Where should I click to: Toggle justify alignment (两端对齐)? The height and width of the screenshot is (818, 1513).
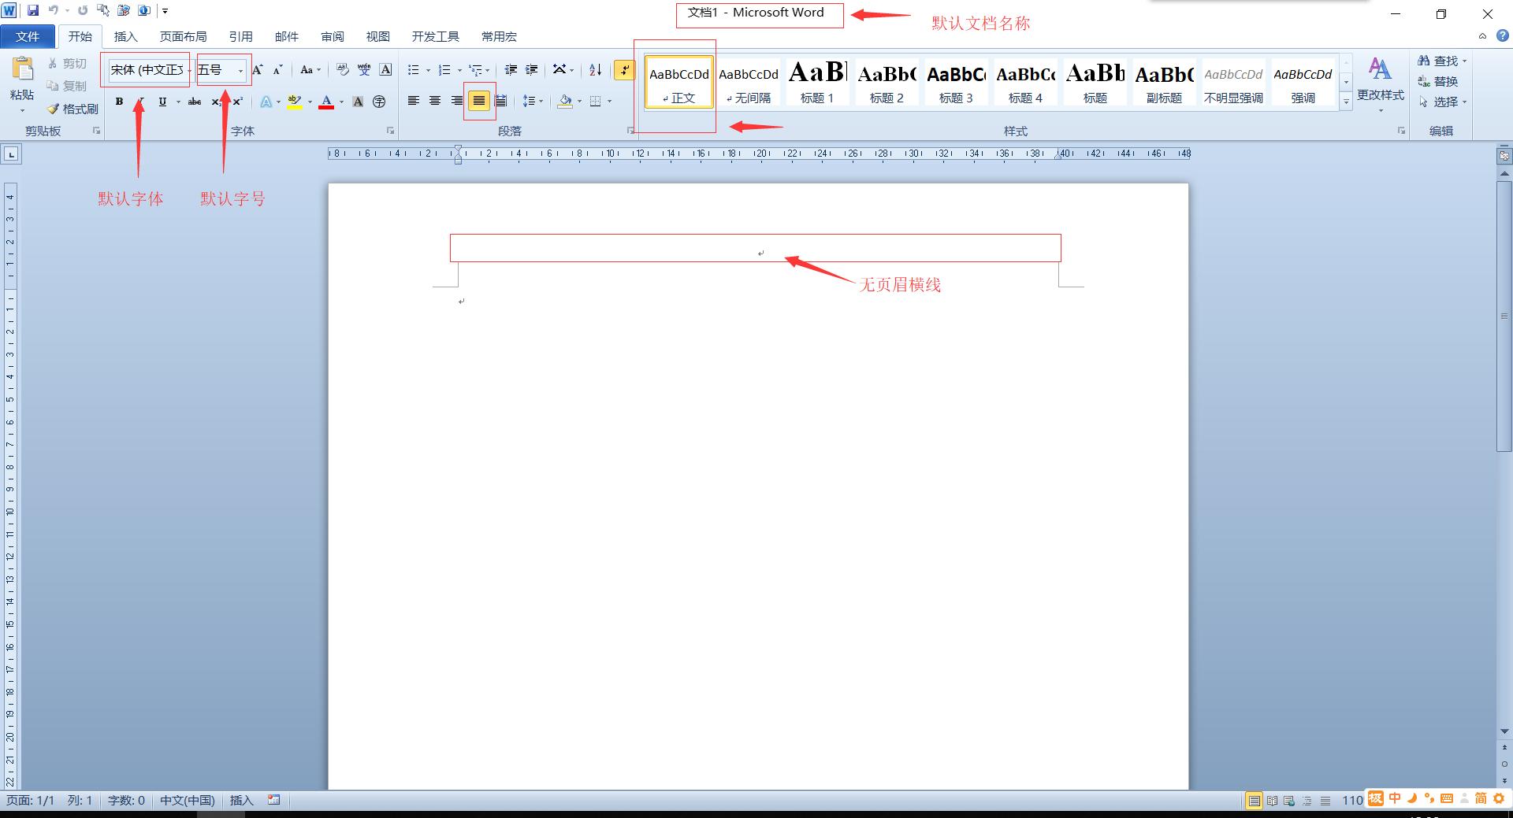coord(478,101)
